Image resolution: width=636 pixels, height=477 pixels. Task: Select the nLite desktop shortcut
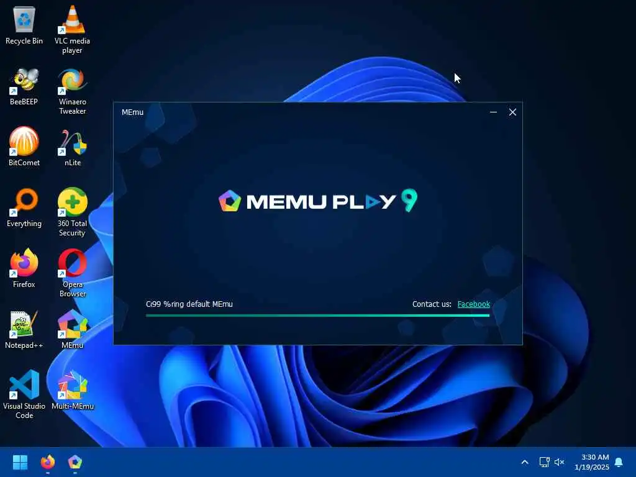[x=73, y=148]
